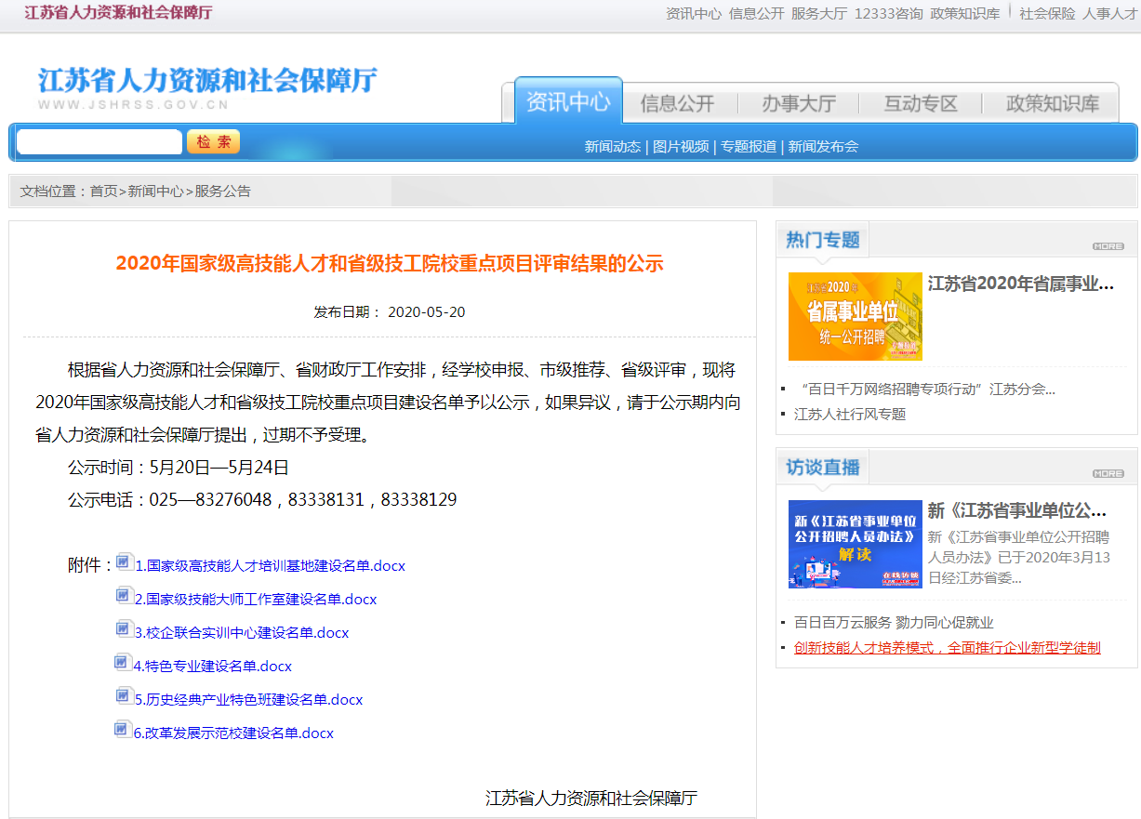1141x819 pixels.
Task: Click 省属事业单位 recruitment banner thumbnail
Action: coord(855,316)
